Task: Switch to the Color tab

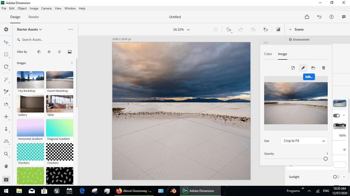Action: tap(268, 54)
